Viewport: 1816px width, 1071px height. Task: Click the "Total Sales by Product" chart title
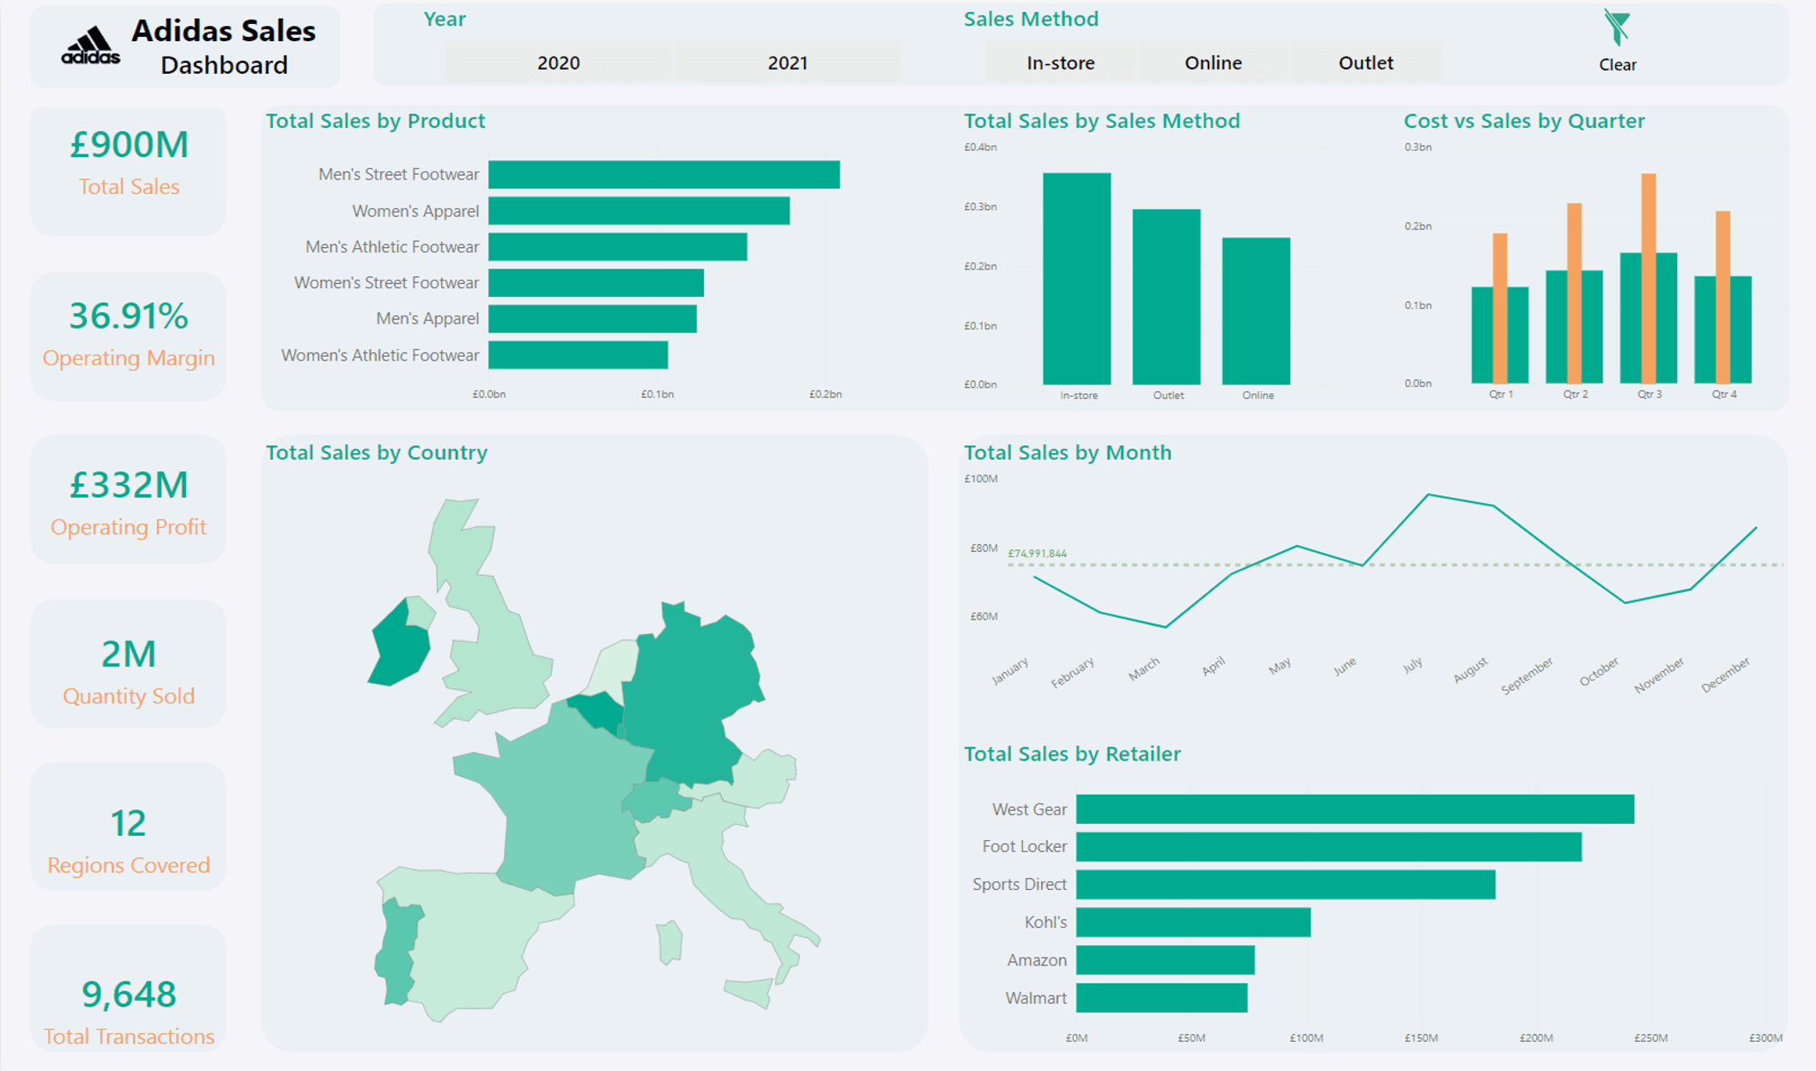pos(375,121)
